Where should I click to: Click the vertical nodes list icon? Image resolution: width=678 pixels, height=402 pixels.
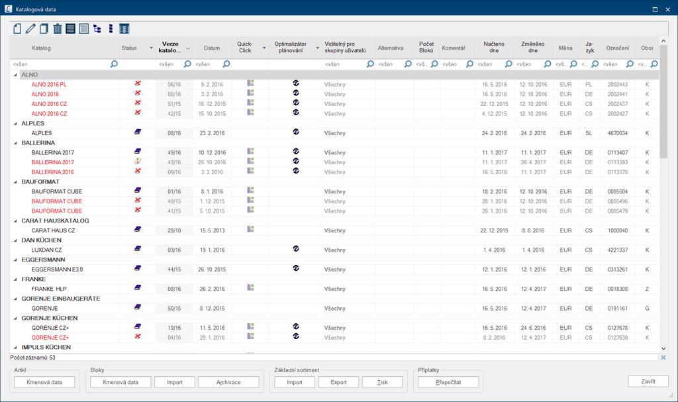tap(111, 29)
